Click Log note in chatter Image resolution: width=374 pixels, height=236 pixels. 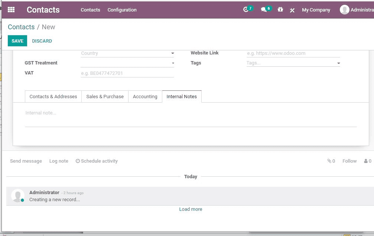pos(59,161)
